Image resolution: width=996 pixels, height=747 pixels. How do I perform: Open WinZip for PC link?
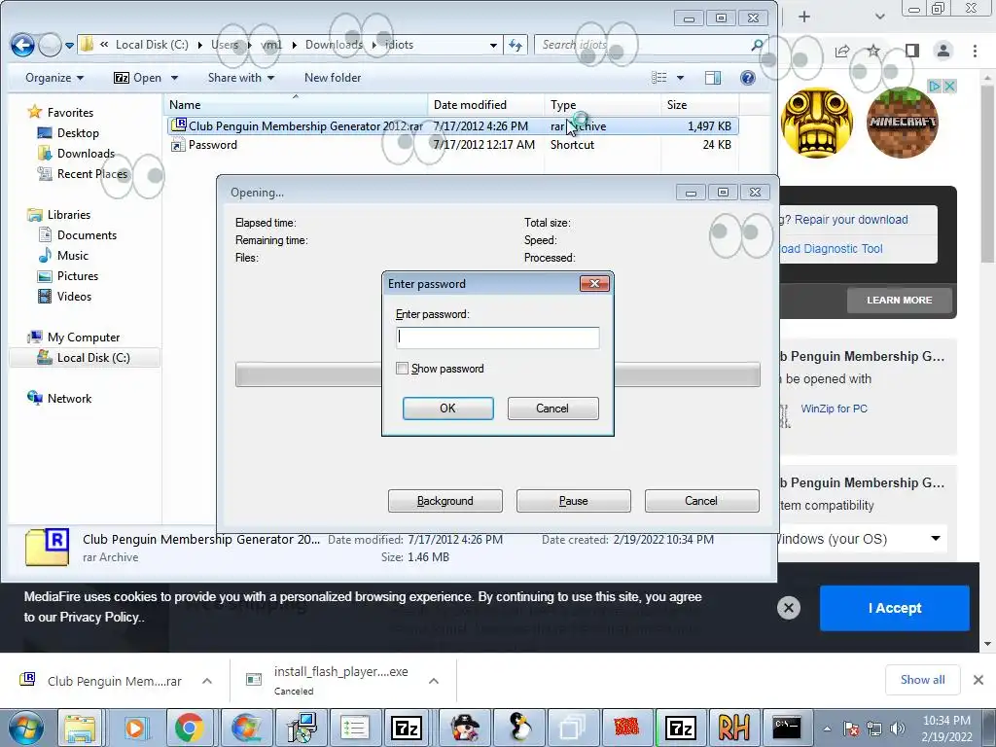pos(834,409)
